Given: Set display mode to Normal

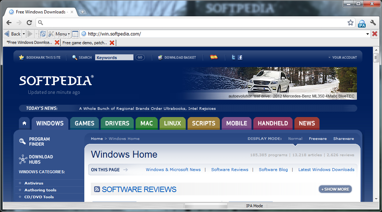Looking at the screenshot, I should coord(295,139).
